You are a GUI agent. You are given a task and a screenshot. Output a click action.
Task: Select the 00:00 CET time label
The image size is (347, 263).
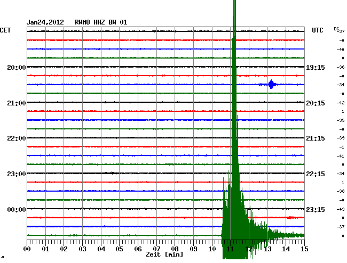17,209
